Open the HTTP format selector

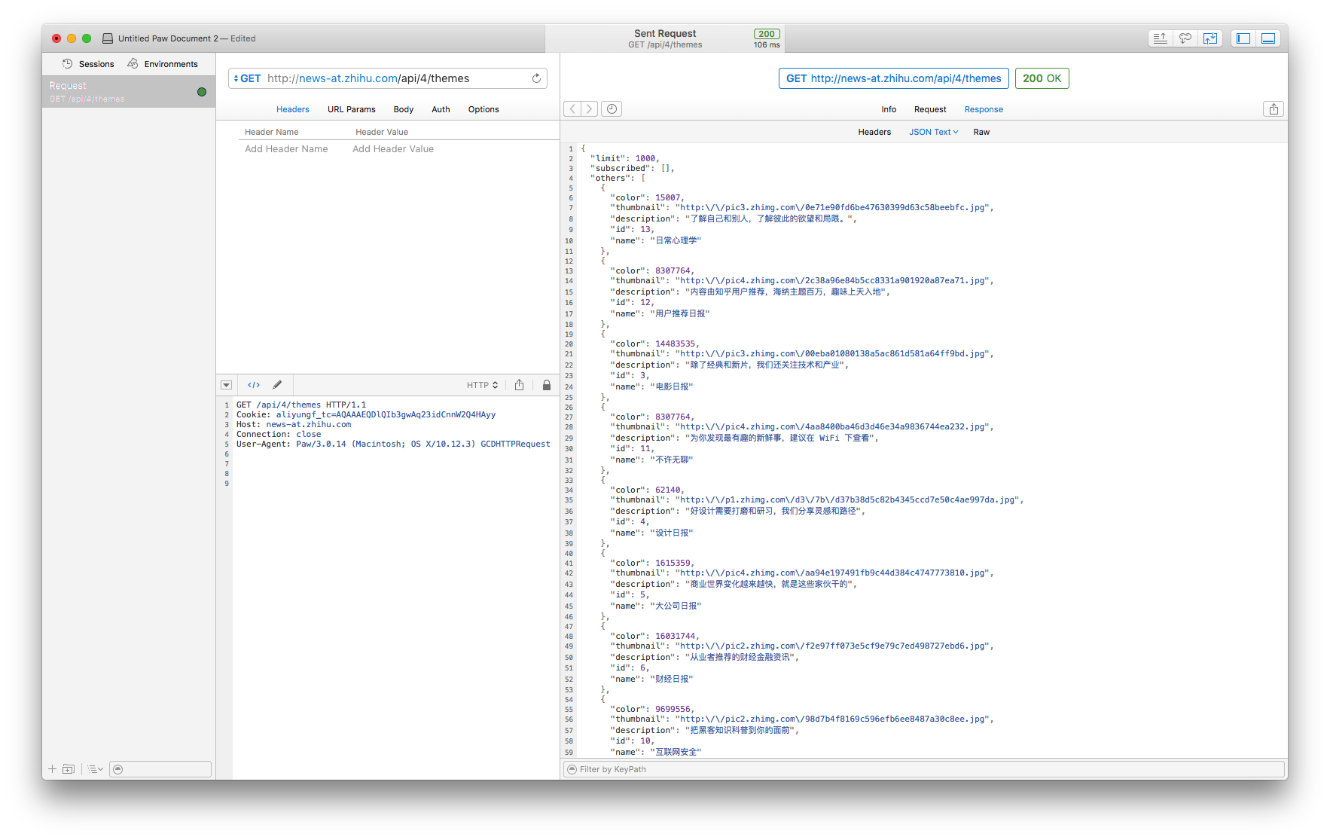pyautogui.click(x=482, y=385)
